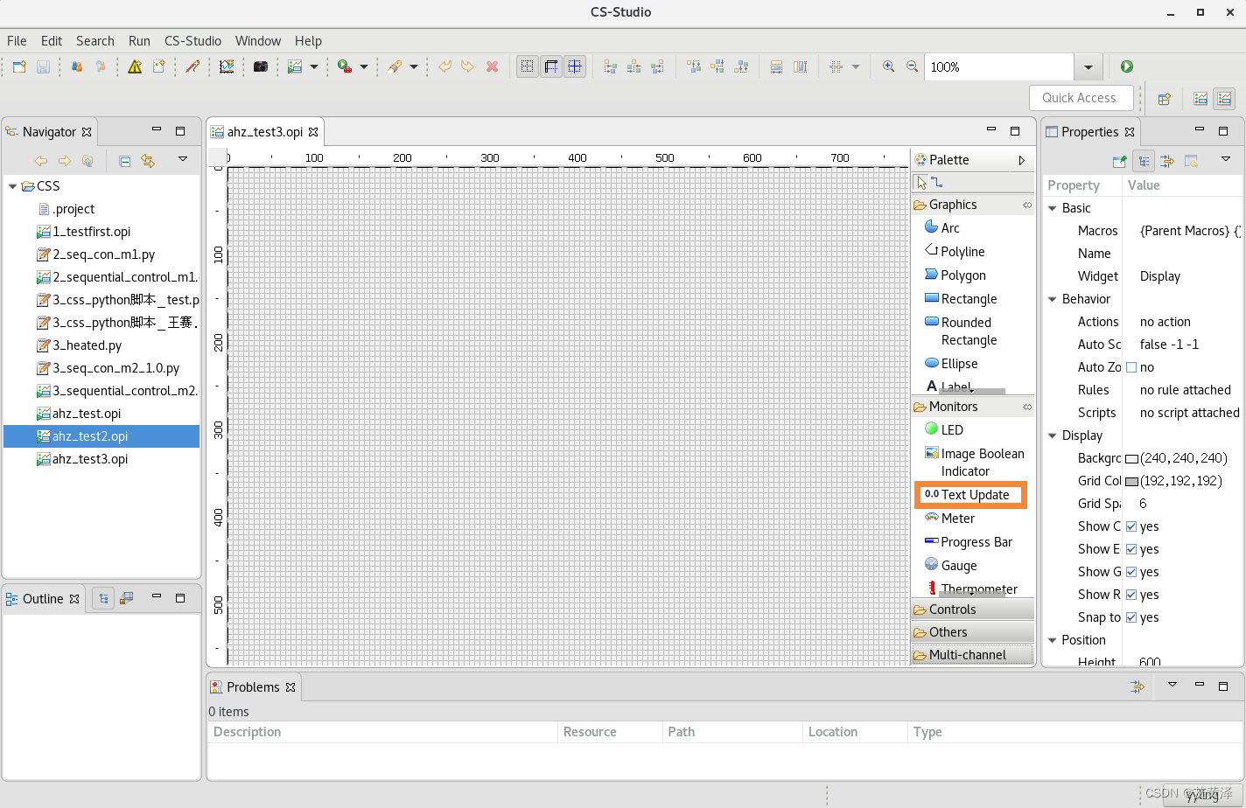The height and width of the screenshot is (808, 1246).
Task: Toggle the Snap to property checkbox
Action: [1131, 617]
